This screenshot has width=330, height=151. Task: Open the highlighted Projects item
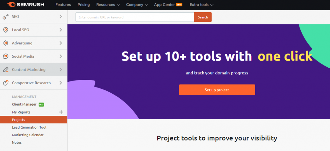pos(34,120)
